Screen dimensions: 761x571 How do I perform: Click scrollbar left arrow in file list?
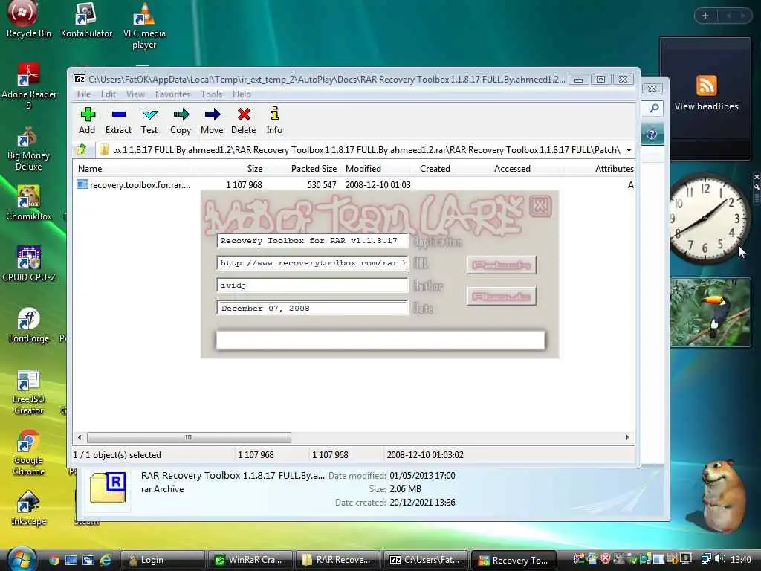80,437
